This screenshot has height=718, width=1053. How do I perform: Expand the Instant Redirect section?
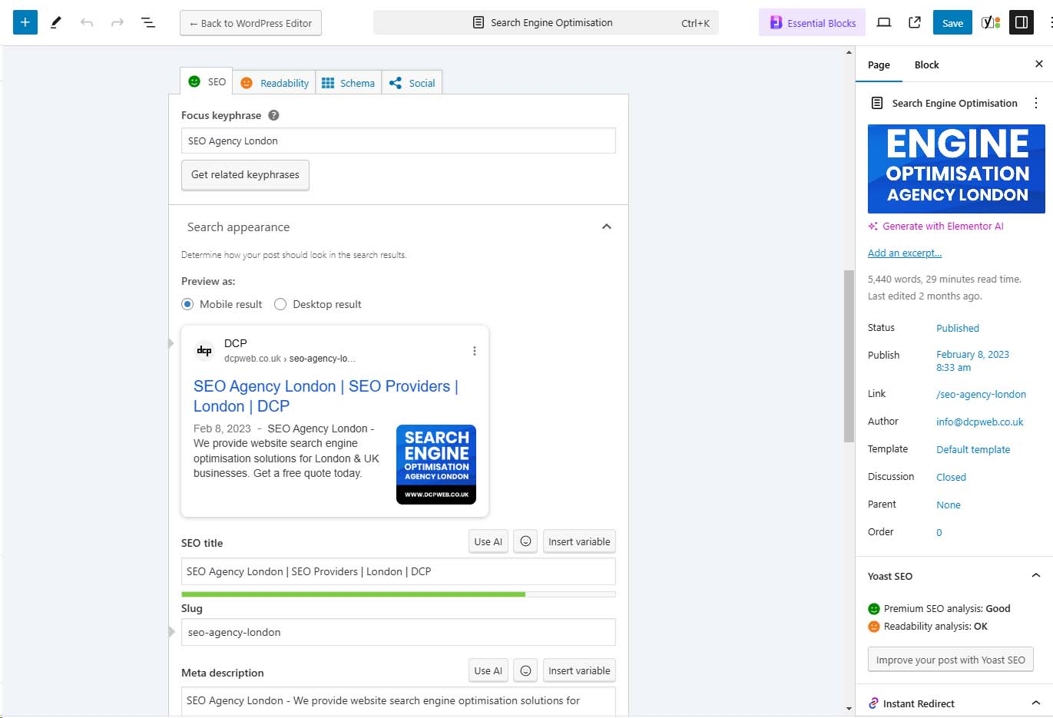tap(1037, 703)
